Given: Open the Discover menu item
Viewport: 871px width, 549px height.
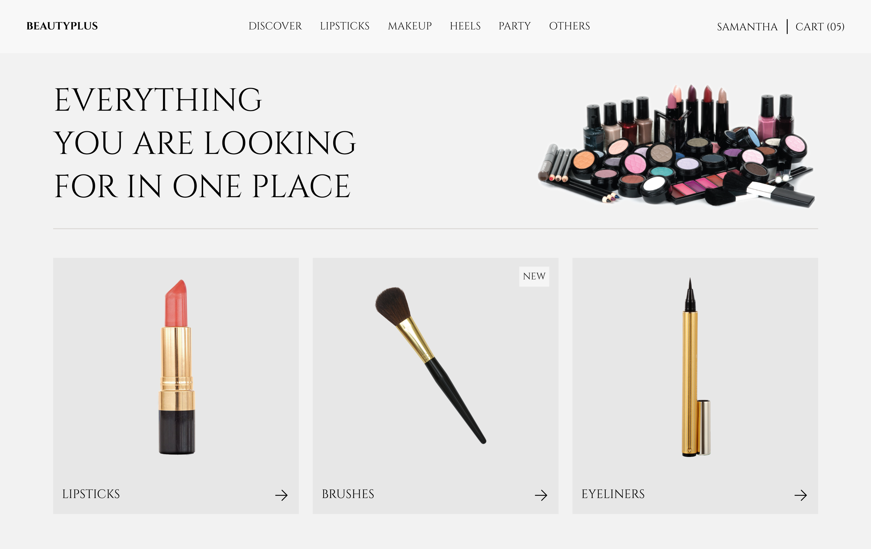Looking at the screenshot, I should (275, 26).
